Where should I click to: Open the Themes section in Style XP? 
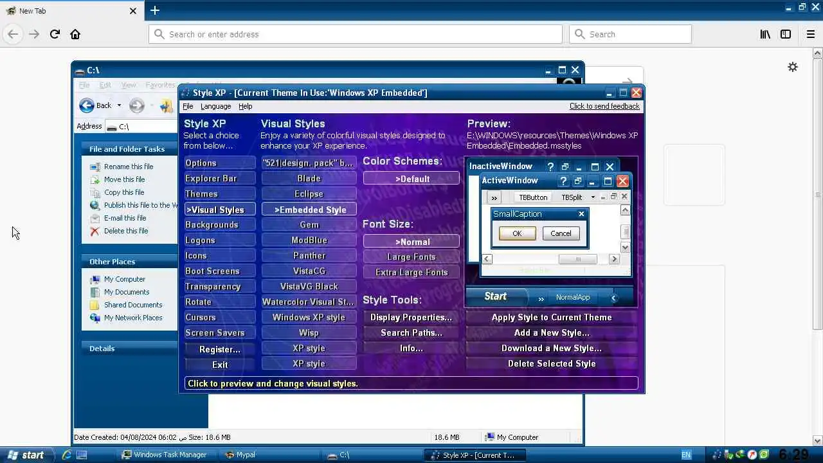[220, 194]
